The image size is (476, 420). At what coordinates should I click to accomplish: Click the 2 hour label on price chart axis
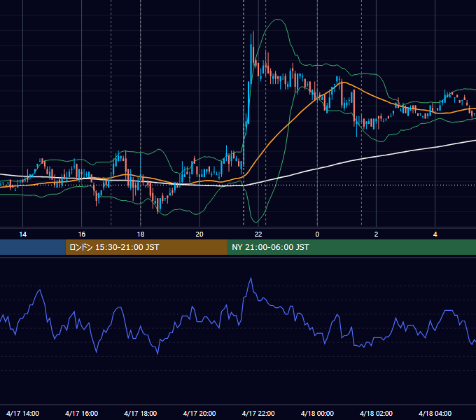376,234
